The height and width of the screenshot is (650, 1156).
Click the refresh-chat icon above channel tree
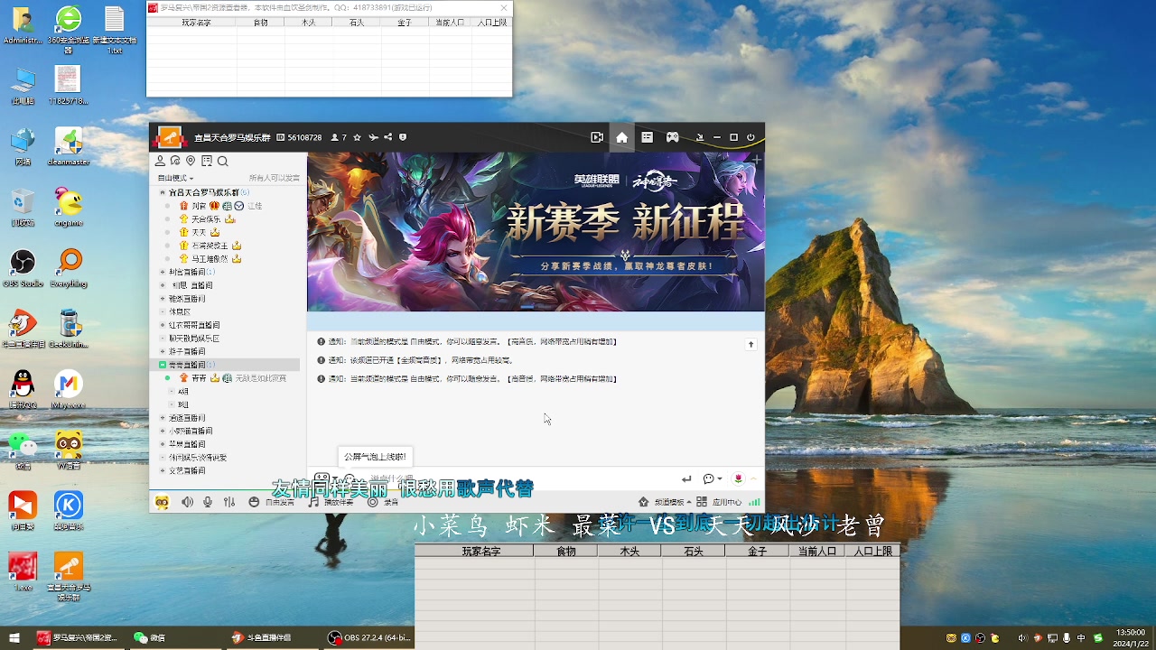point(175,161)
